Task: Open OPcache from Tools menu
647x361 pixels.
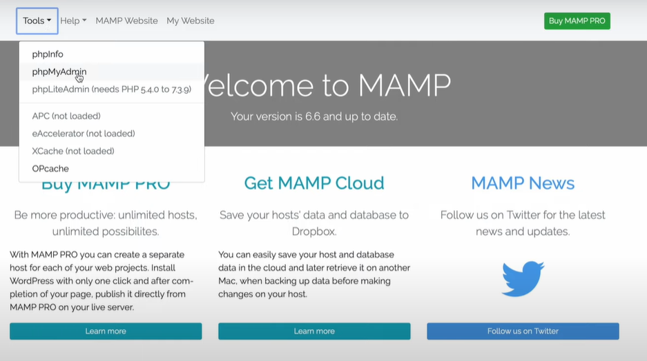Action: (x=111, y=169)
